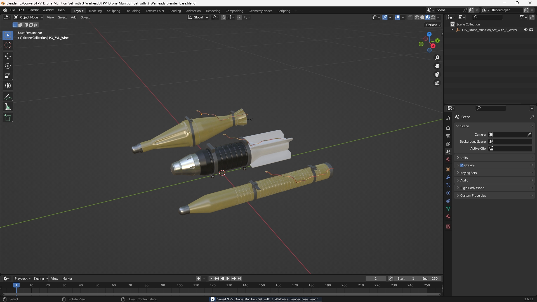Play the animation forward
The height and width of the screenshot is (302, 537).
pos(228,279)
